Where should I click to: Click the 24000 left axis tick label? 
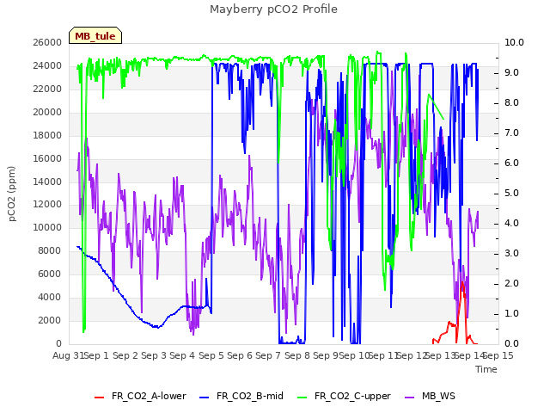(x=47, y=65)
